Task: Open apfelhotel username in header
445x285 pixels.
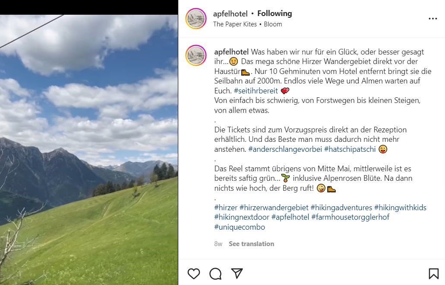Action: click(x=230, y=14)
